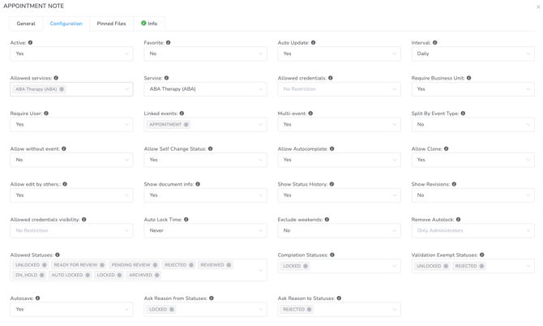Switch to the General tab
Image resolution: width=543 pixels, height=326 pixels.
click(26, 24)
